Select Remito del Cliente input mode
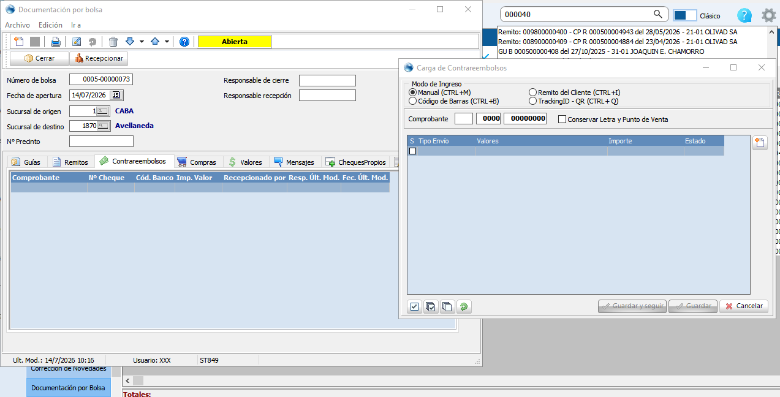780x397 pixels. coord(532,93)
